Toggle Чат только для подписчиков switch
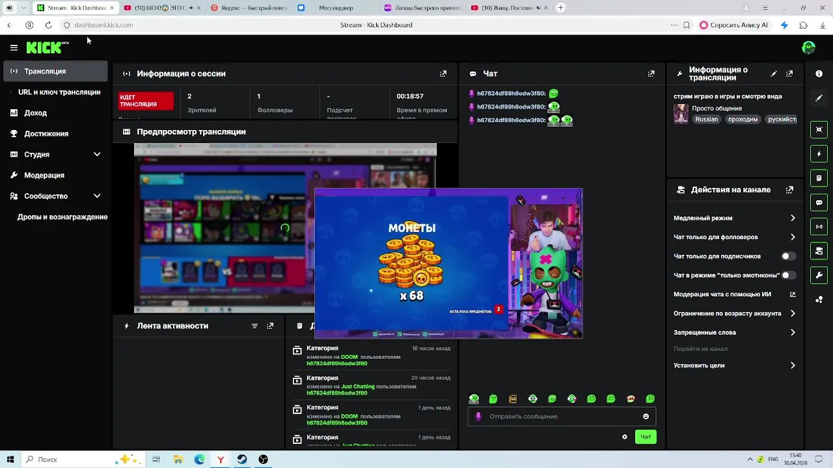The height and width of the screenshot is (468, 833). 788,256
